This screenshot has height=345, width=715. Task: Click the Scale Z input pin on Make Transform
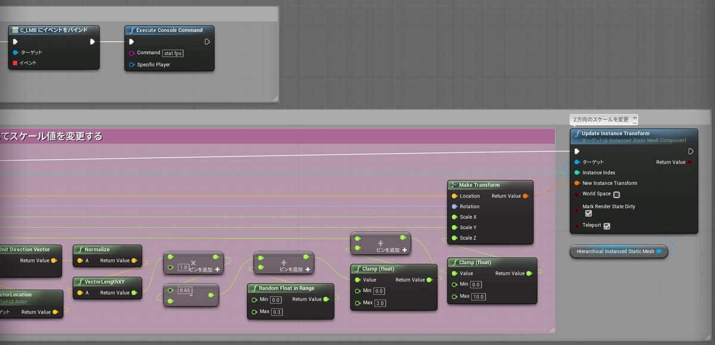tap(454, 237)
